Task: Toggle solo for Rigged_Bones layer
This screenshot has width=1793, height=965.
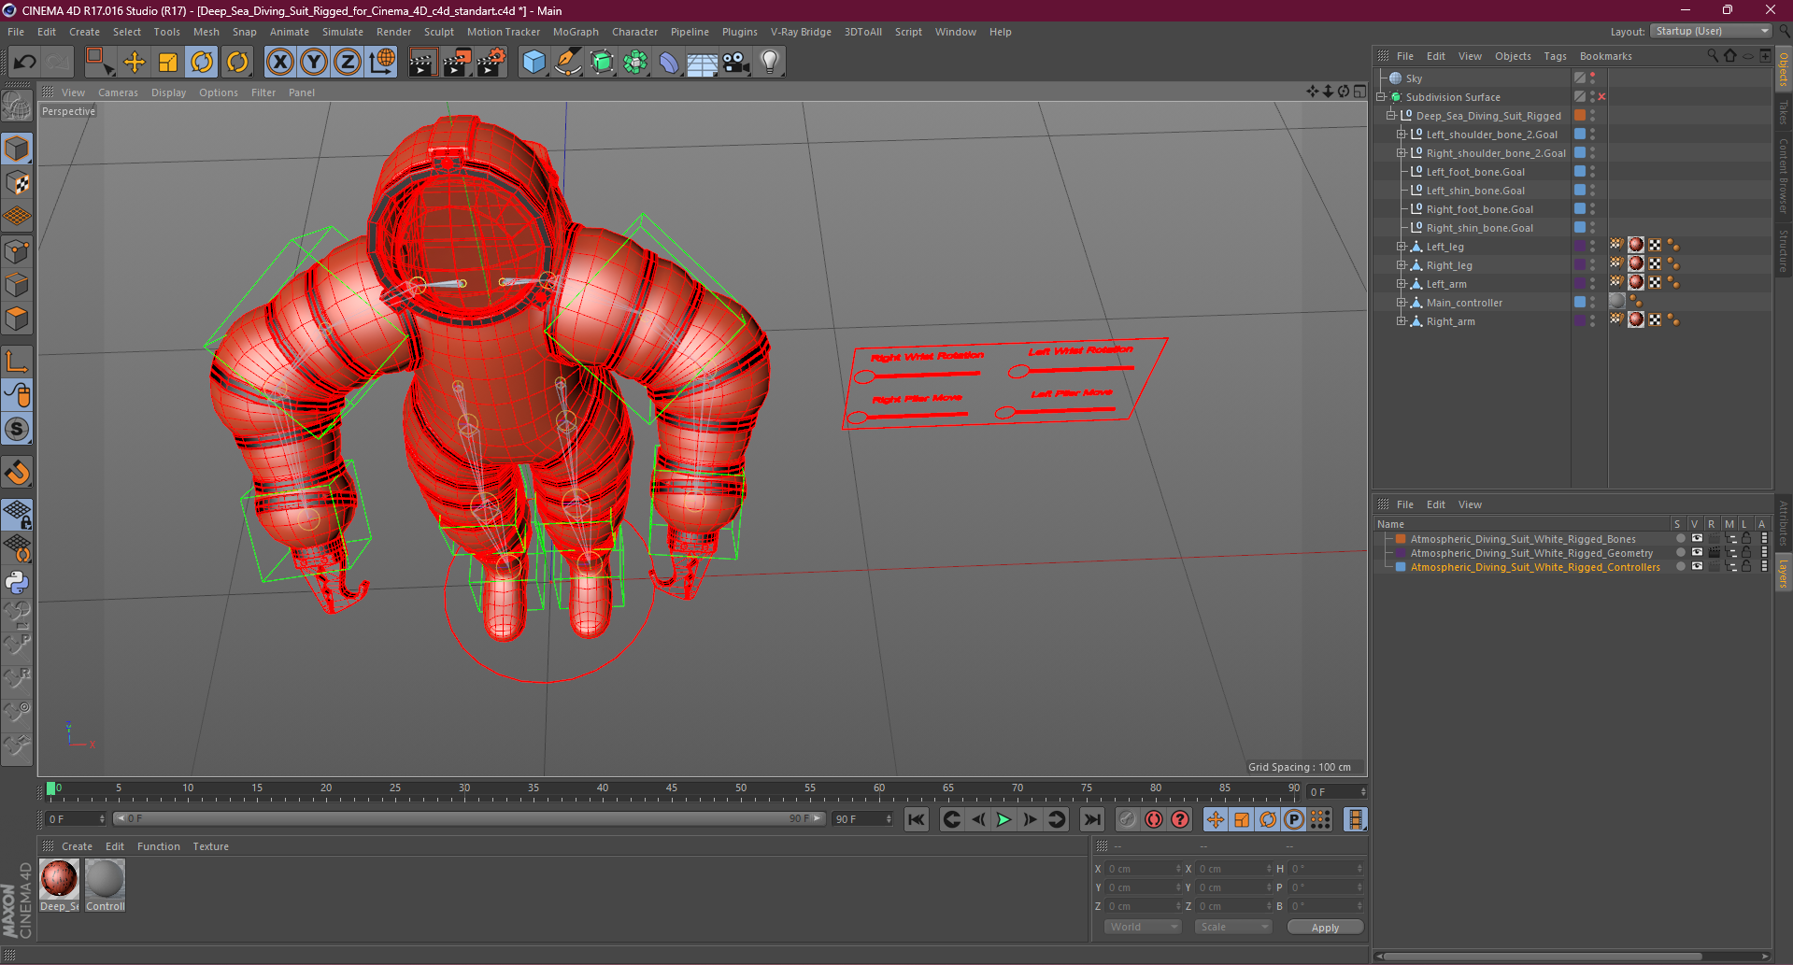Action: (x=1680, y=539)
